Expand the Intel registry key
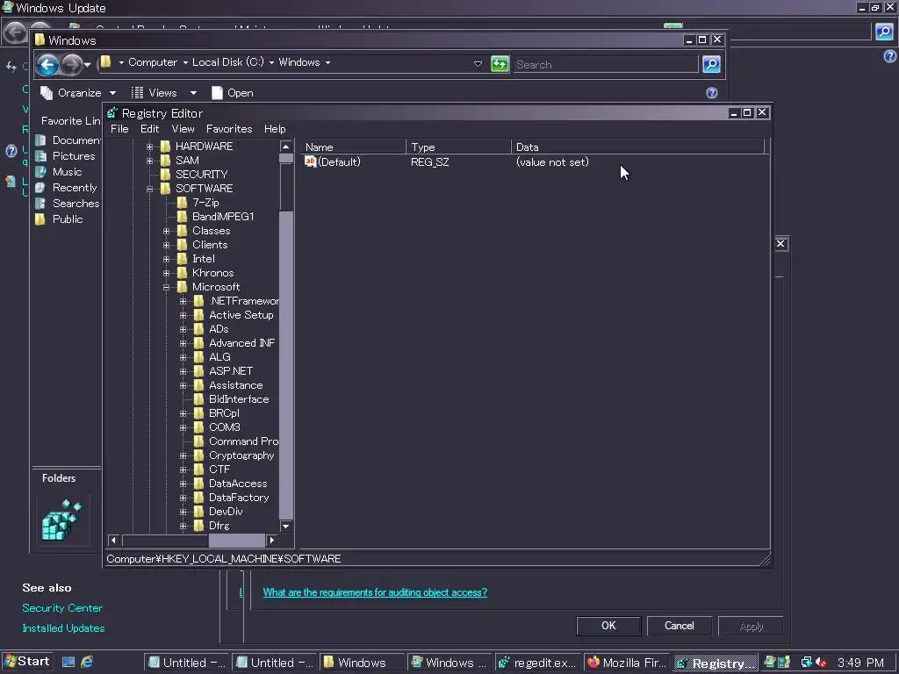Viewport: 899px width, 674px height. point(166,259)
